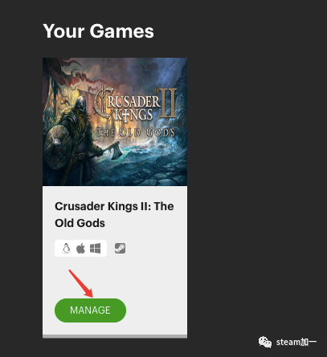Screen dimensions: 327x357
Task: Click the Linux penguin platform icon
Action: click(x=66, y=249)
